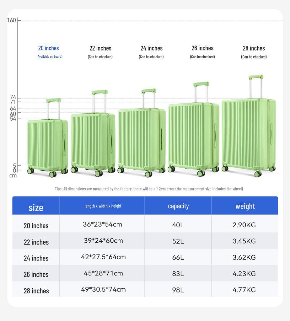This screenshot has width=290, height=321.
Task: Select the '28 inches' label above suitcases
Action: click(x=254, y=48)
